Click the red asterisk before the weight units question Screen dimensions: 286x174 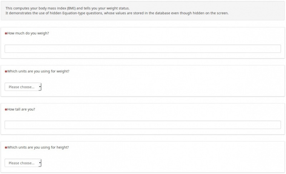[6, 71]
